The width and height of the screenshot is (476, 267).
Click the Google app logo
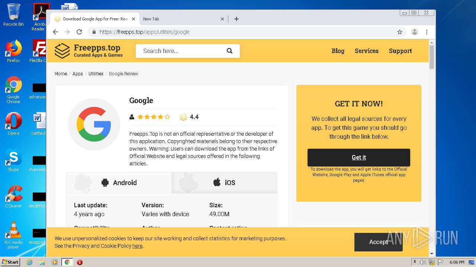(x=94, y=124)
